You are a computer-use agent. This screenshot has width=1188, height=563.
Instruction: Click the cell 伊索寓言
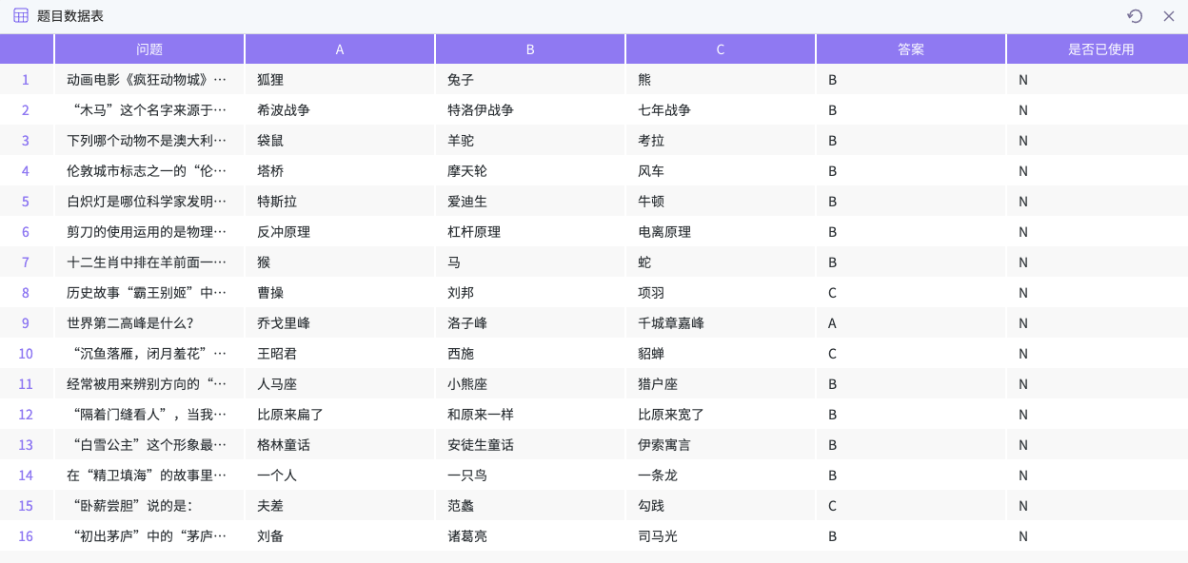[721, 445]
